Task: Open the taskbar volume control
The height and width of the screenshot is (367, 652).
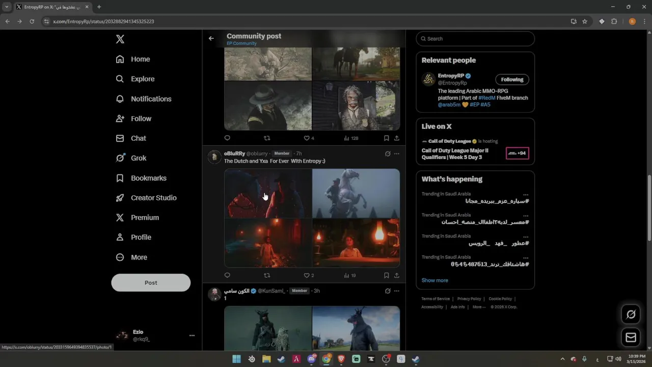Action: 618,359
